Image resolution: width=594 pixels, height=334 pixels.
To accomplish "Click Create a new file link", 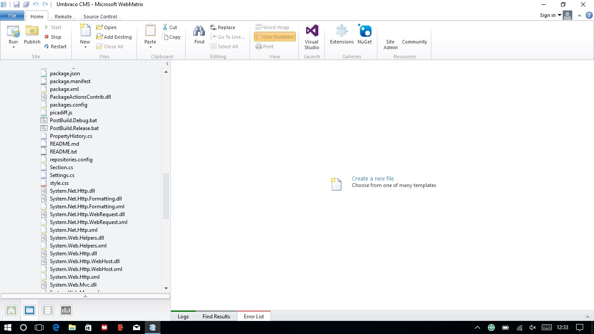I will point(373,178).
